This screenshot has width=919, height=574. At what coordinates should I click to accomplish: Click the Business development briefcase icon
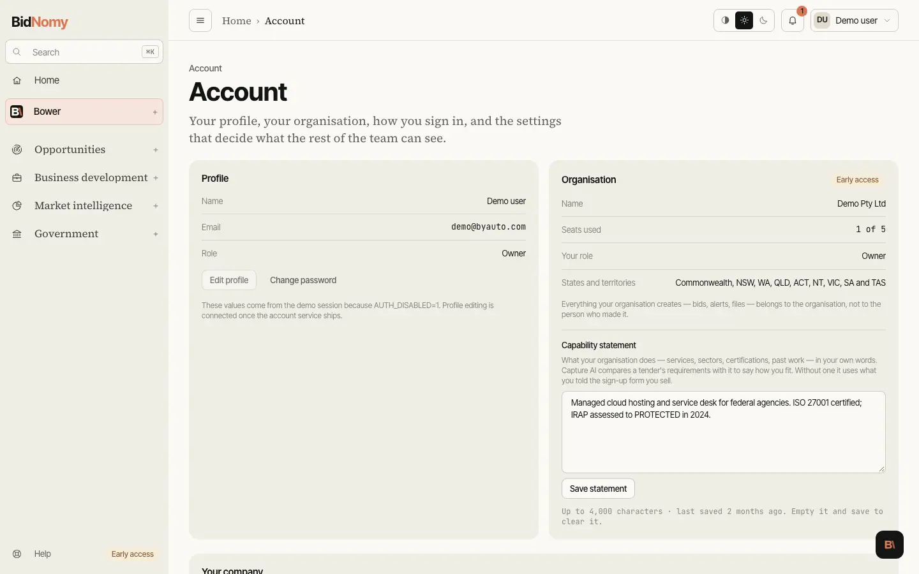pyautogui.click(x=17, y=178)
